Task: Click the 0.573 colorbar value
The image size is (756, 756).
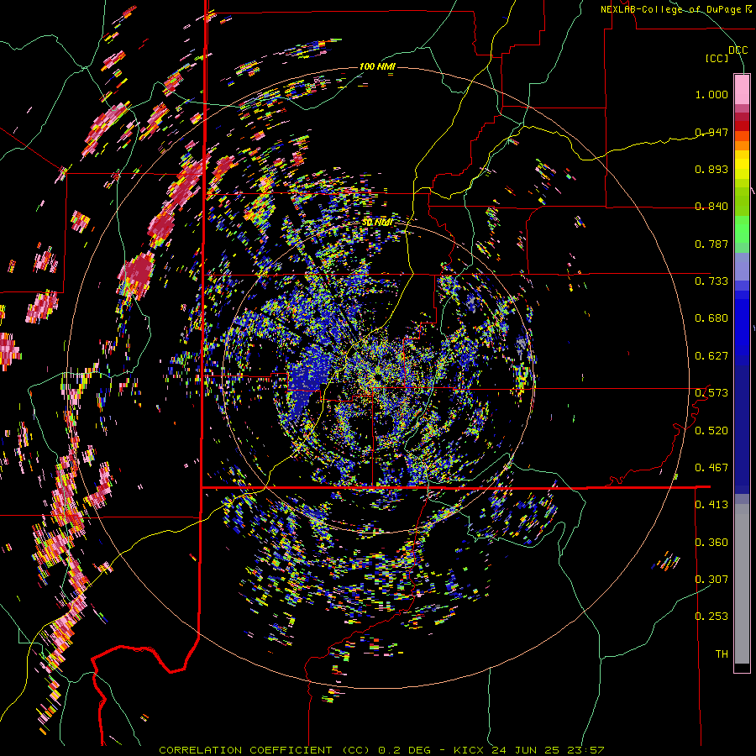Action: (711, 393)
